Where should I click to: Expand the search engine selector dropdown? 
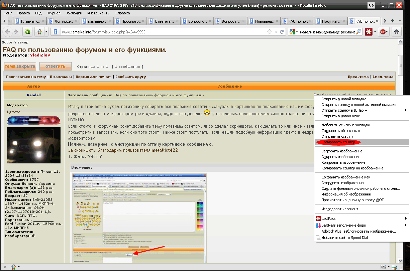[x=294, y=32]
